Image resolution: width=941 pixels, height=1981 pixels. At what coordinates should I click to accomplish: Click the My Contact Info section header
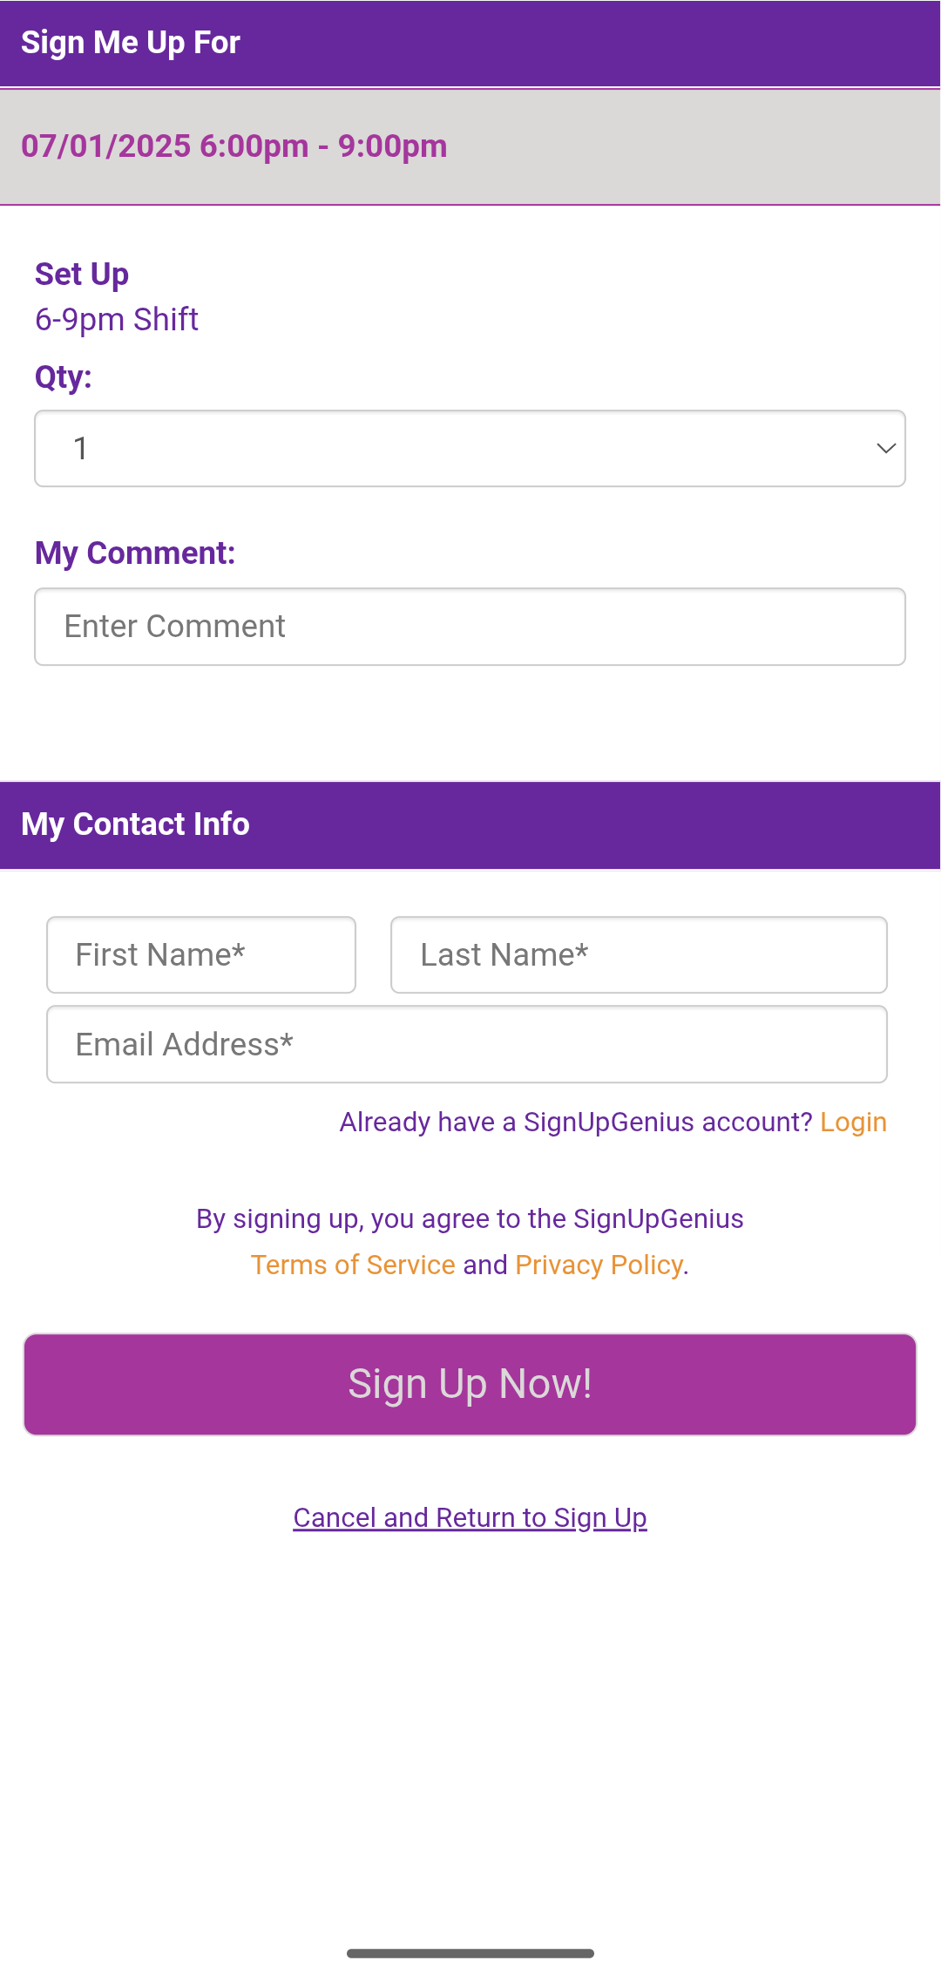pyautogui.click(x=136, y=824)
